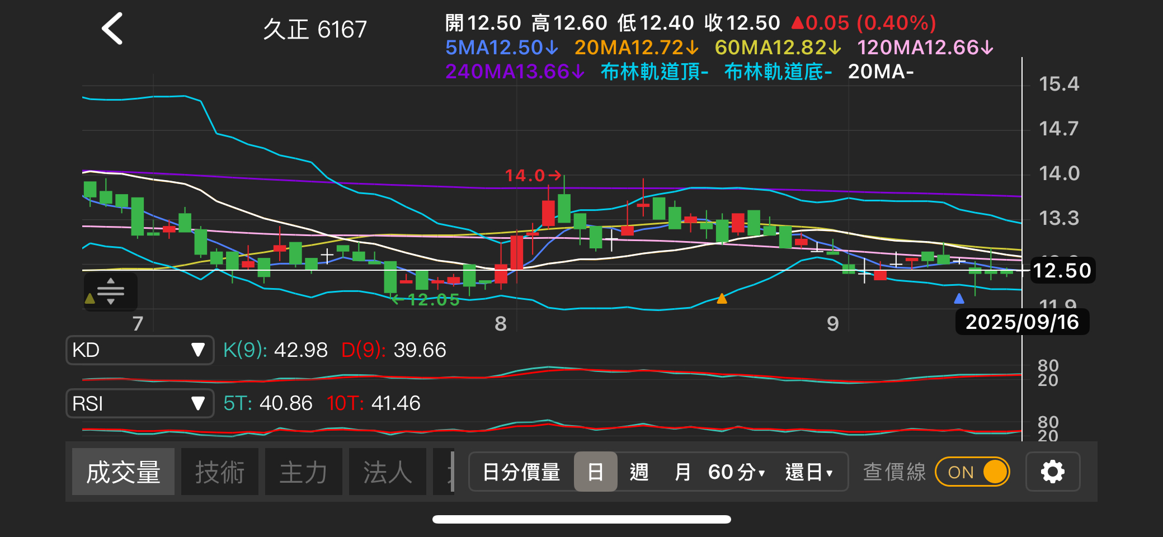Toggle the 查價線 ON switch off
This screenshot has width=1163, height=537.
(x=972, y=472)
